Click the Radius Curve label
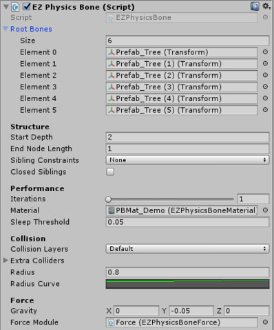This screenshot has height=330, width=274. [x=35, y=284]
